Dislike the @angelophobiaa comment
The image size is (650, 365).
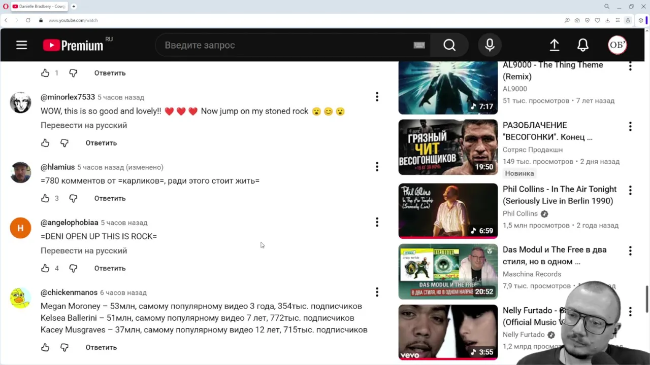[x=73, y=268]
